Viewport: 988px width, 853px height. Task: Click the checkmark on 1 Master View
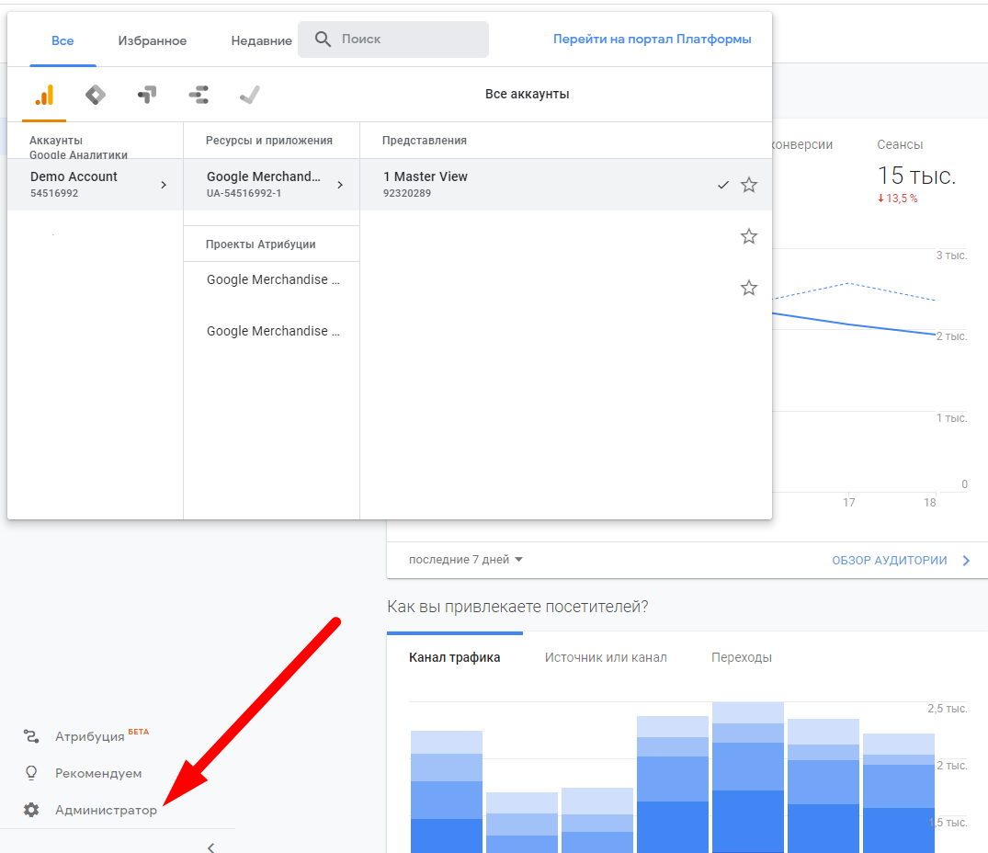tap(722, 185)
